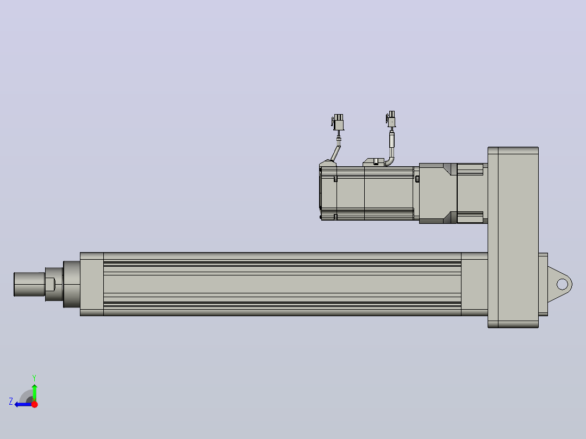Click the blue Z axis arrow of the triad
This screenshot has height=439, width=586.
pos(22,405)
